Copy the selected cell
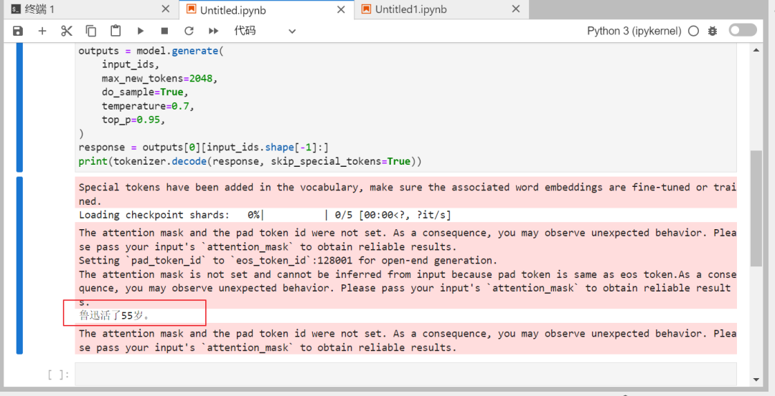Viewport: 775px width, 396px height. click(x=91, y=31)
